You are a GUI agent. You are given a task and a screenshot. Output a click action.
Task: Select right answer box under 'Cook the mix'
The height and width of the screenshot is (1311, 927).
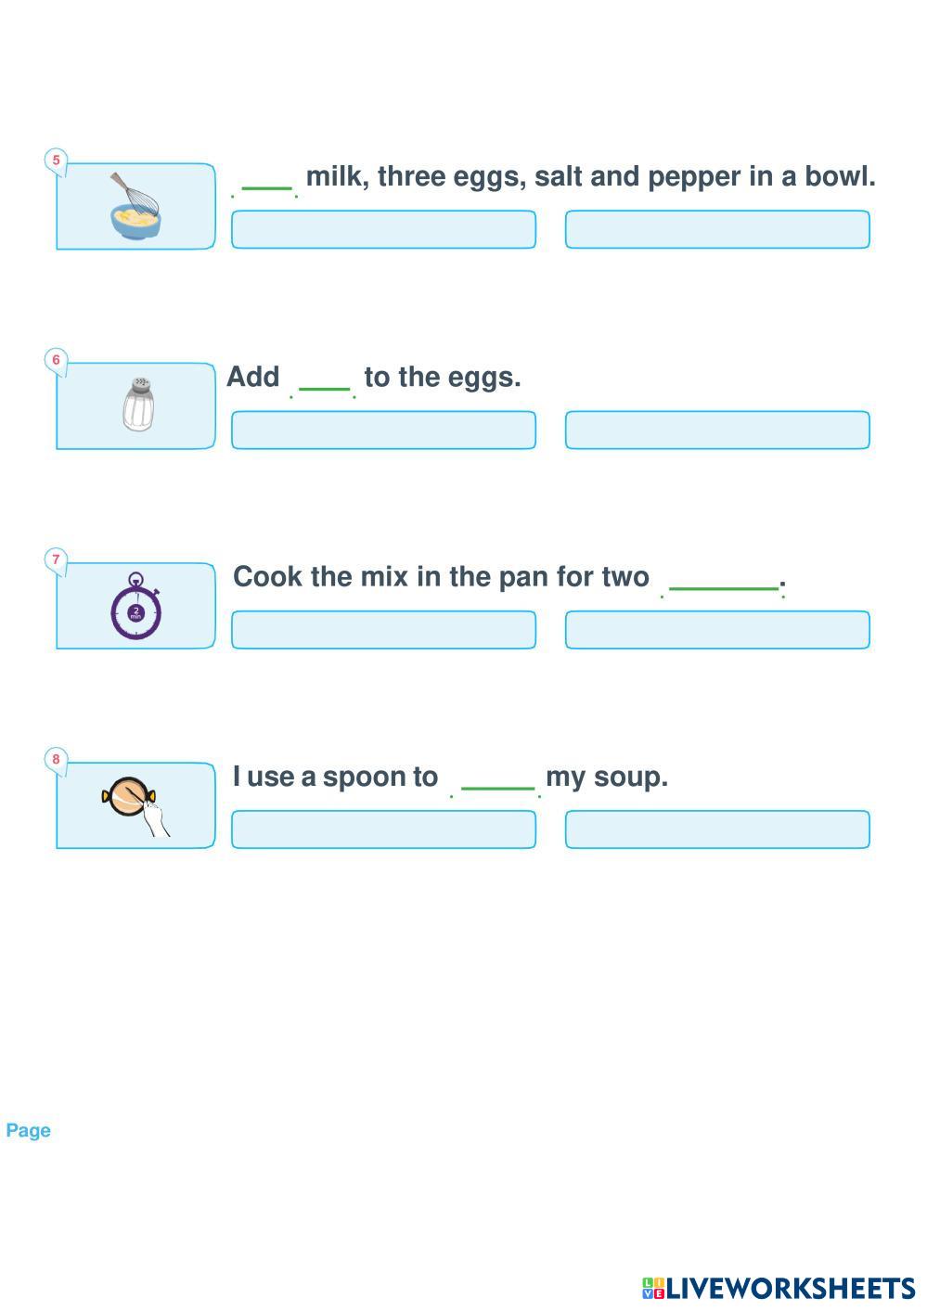tap(717, 630)
